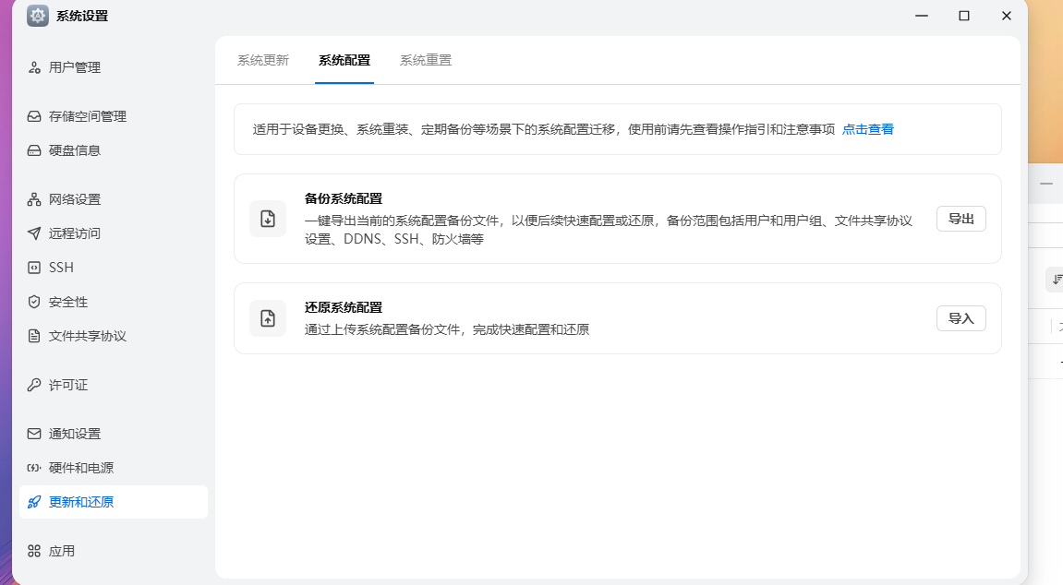The width and height of the screenshot is (1063, 585).
Task: Click the 用户管理 user icon
Action: tap(34, 67)
